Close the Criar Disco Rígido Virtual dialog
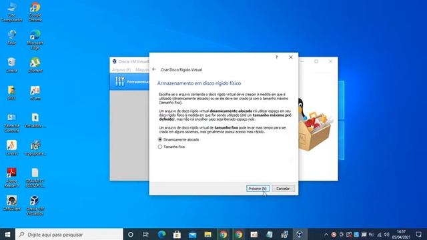427x240 pixels. 291,57
